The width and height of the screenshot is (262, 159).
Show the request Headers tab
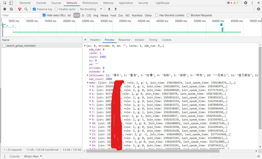click(95, 40)
